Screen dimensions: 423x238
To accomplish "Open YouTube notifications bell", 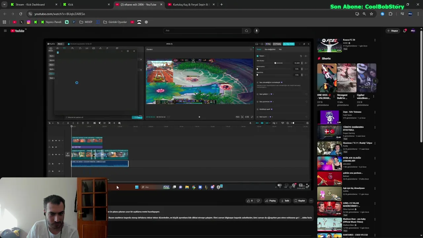I will pos(404,31).
